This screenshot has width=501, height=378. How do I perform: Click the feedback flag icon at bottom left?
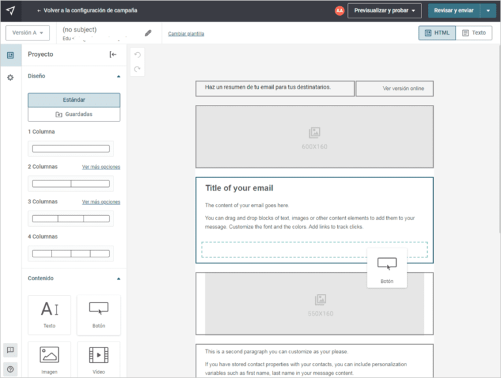pos(10,350)
